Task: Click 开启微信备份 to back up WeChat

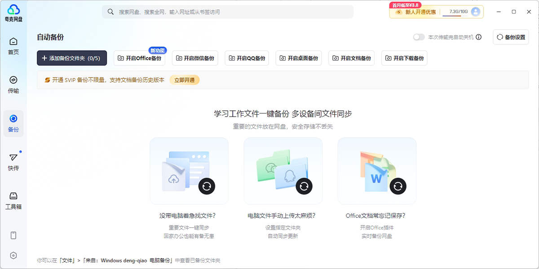Action: pos(195,58)
